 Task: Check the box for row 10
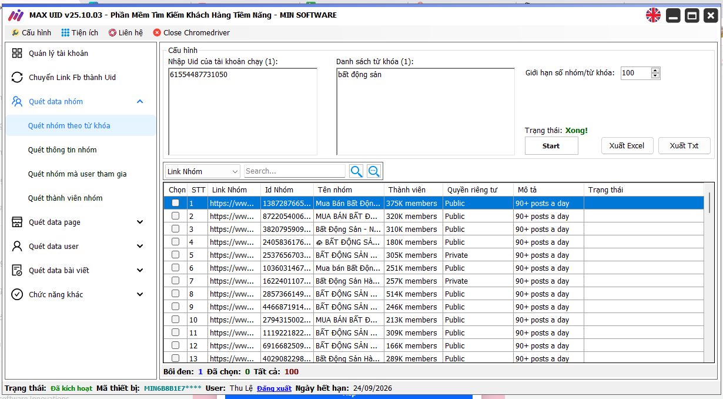click(x=175, y=320)
